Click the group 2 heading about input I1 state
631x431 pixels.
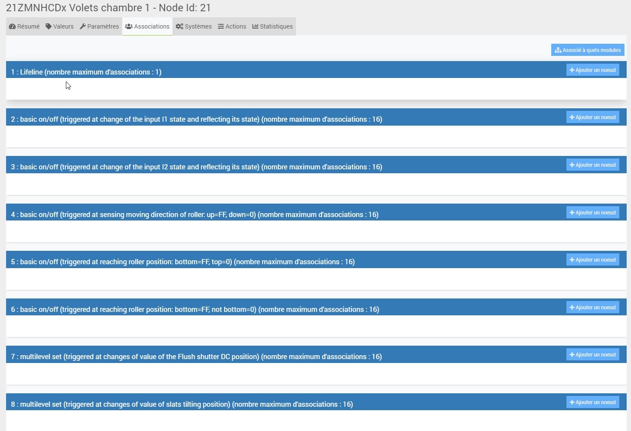(197, 120)
